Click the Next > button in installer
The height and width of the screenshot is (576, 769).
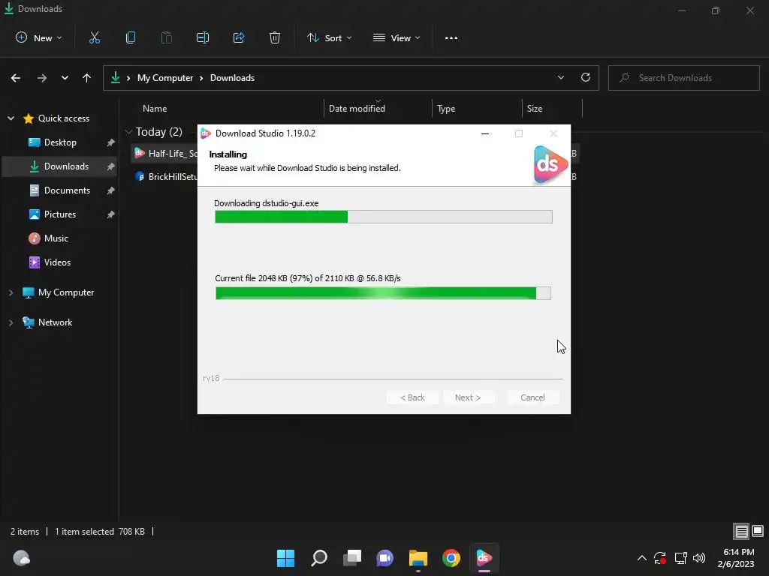point(467,397)
